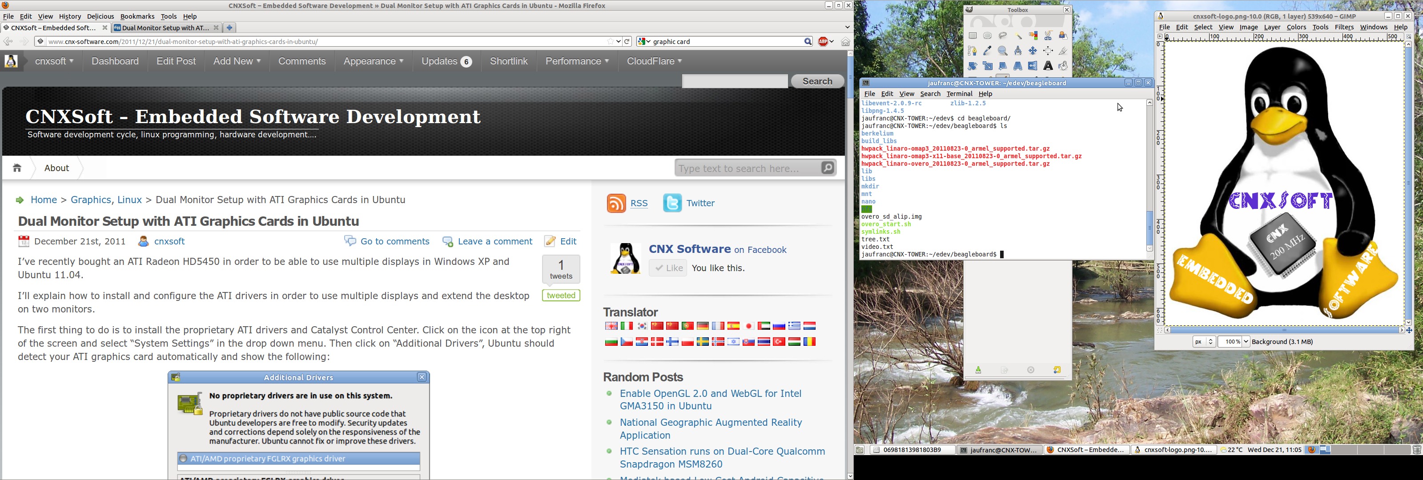Click the Firefox home icon in toolbar
Viewport: 1423px width, 480px height.
[x=845, y=41]
